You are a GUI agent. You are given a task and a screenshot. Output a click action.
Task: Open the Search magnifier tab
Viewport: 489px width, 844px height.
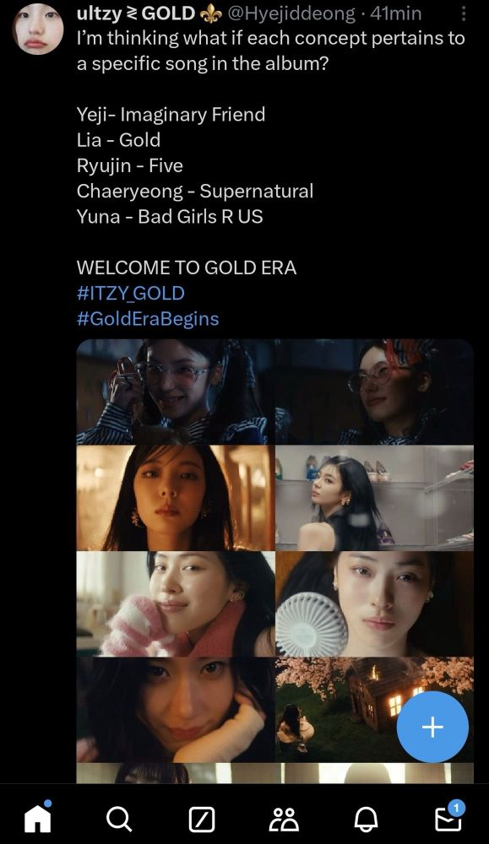pyautogui.click(x=119, y=820)
